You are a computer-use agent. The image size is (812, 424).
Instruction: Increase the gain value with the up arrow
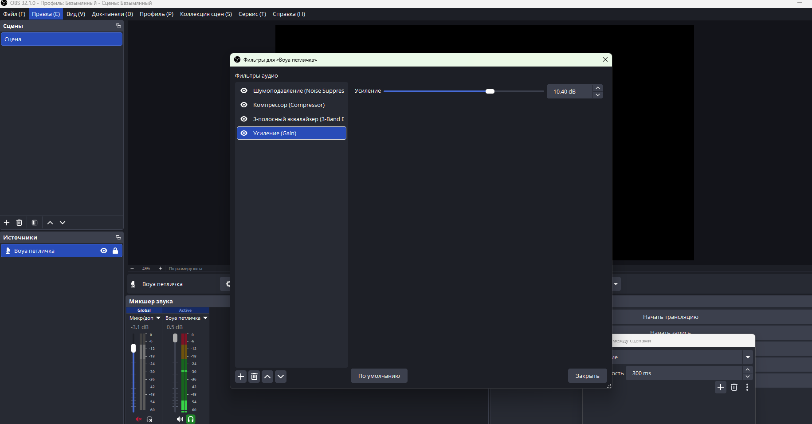click(598, 88)
